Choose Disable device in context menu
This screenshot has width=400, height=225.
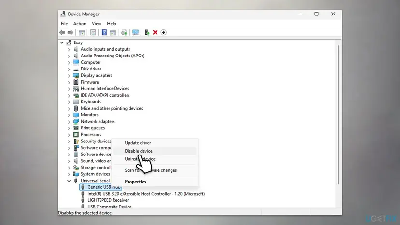(x=155, y=151)
